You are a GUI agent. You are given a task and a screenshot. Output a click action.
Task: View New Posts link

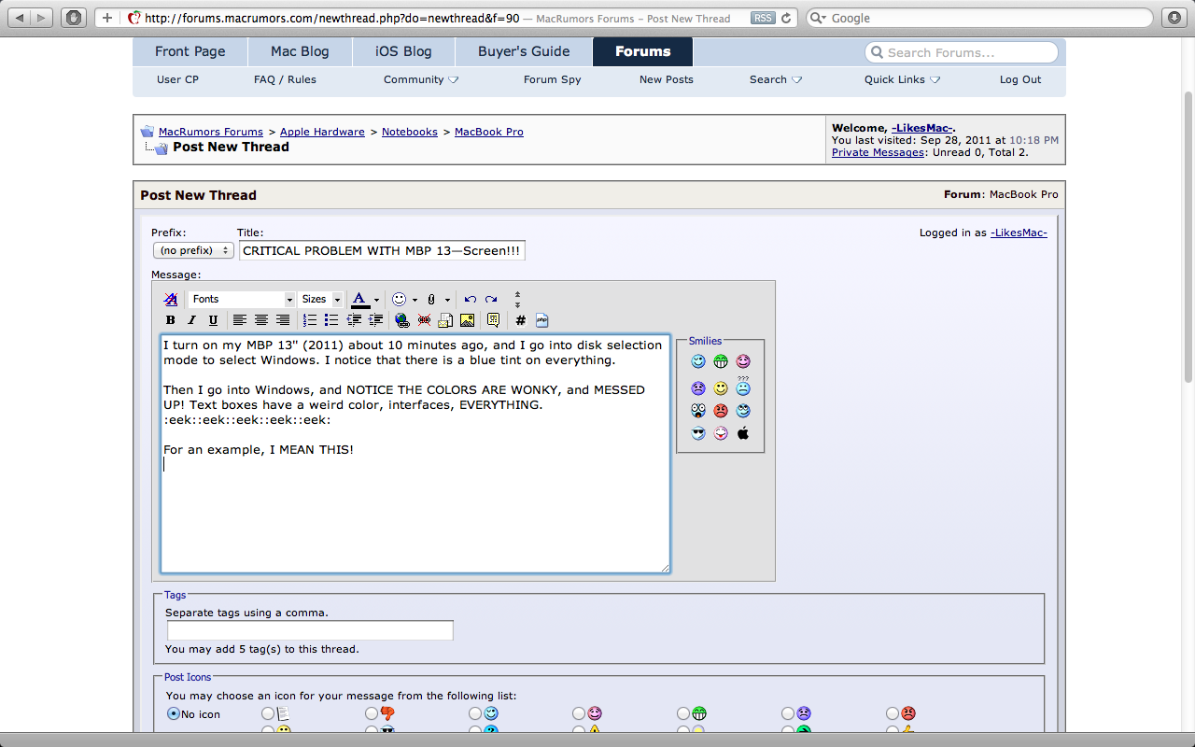[667, 79]
